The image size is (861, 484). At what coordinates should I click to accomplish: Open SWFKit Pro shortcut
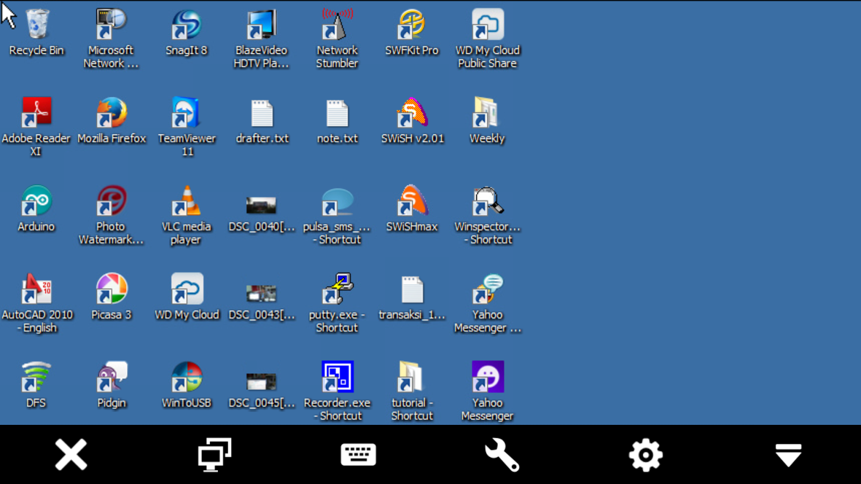[x=412, y=25]
